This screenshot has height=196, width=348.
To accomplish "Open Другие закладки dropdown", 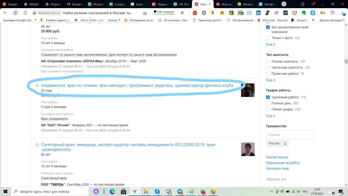I will click(332, 20).
